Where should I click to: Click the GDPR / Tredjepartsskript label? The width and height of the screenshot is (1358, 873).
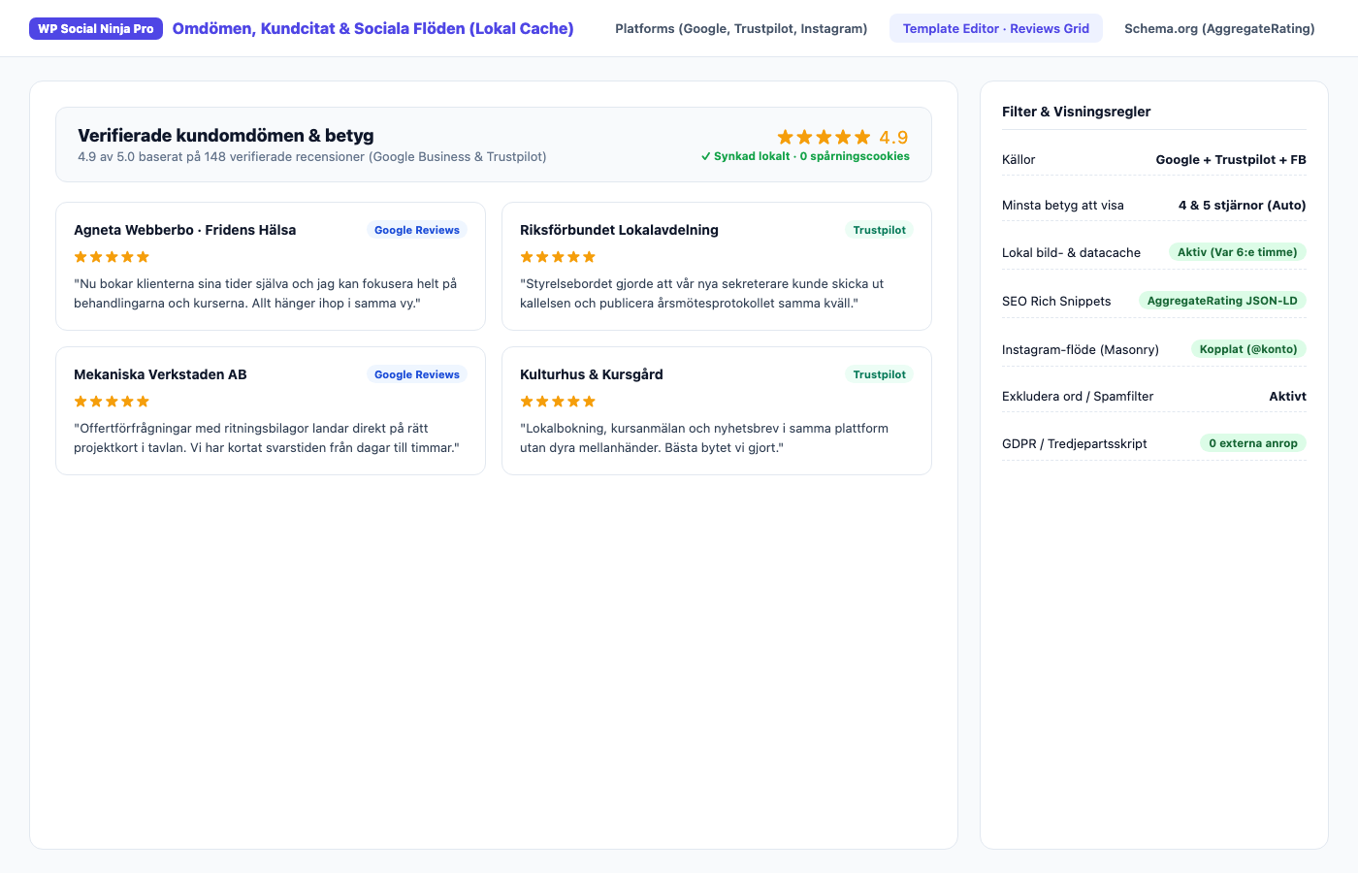pos(1075,444)
